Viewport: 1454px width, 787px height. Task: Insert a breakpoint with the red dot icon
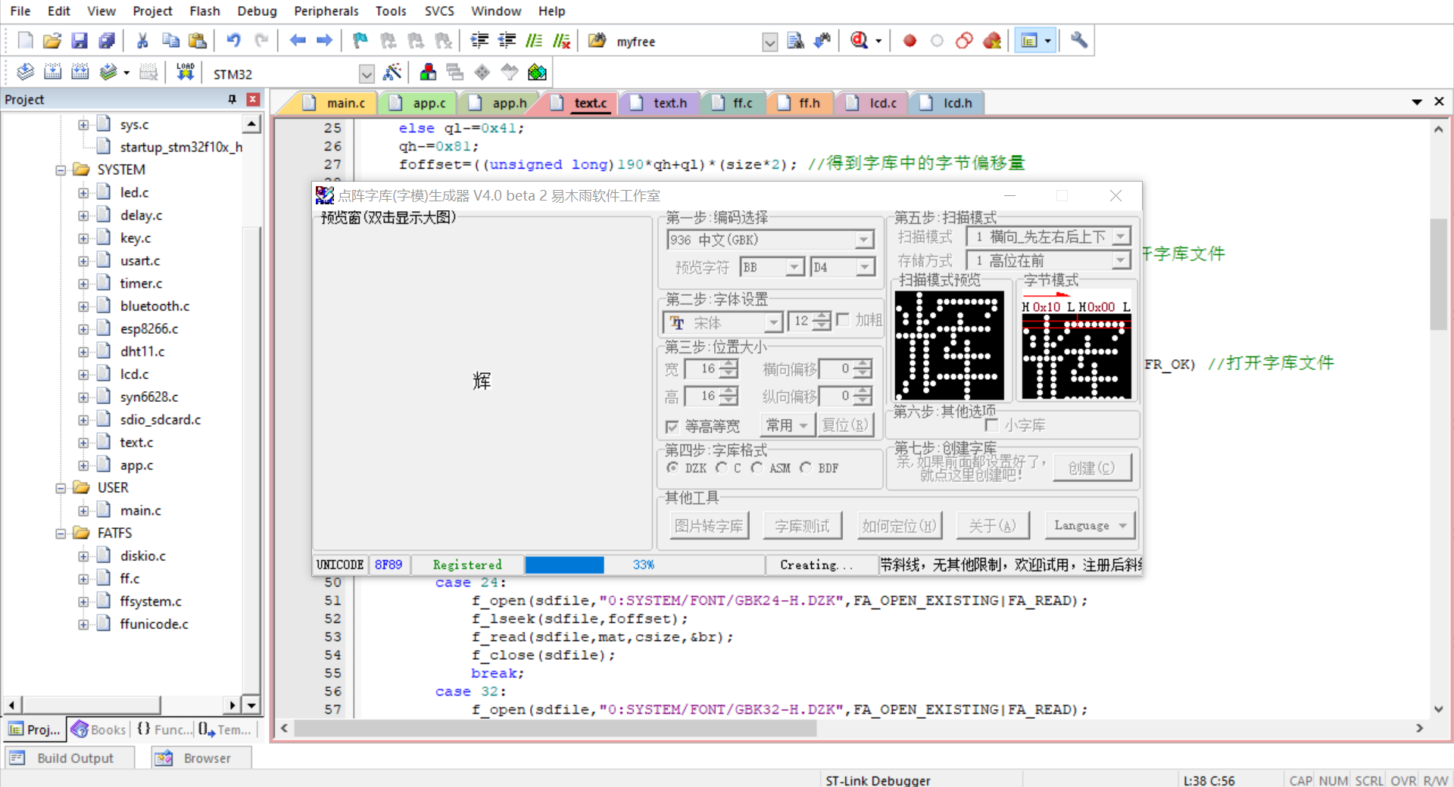[910, 41]
